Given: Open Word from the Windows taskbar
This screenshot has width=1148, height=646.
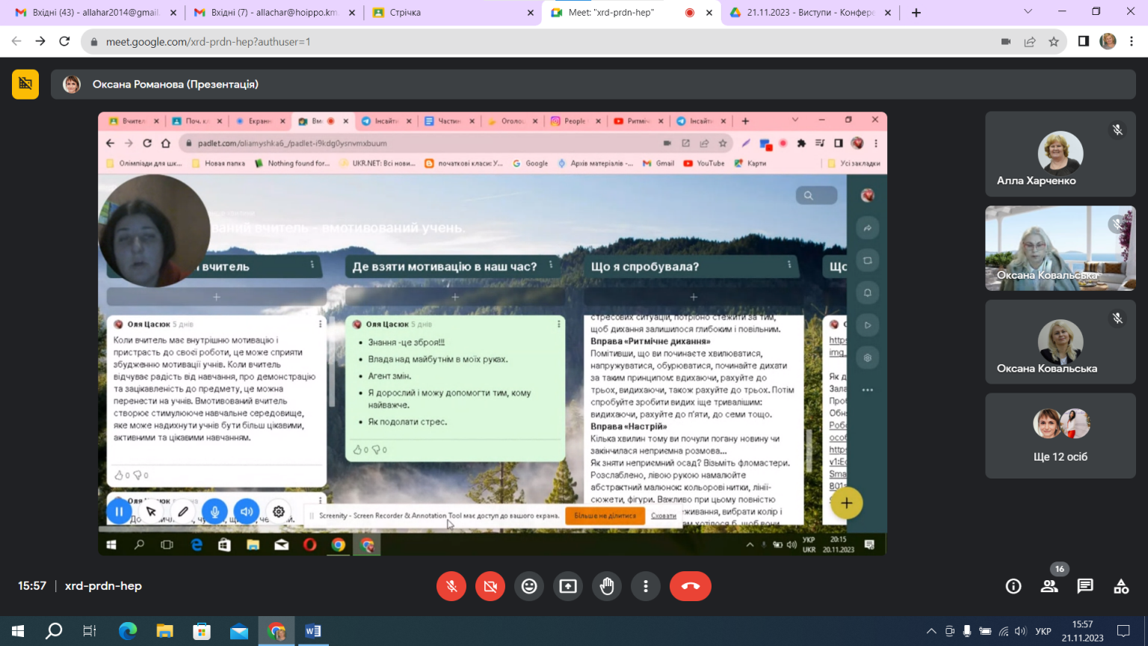Looking at the screenshot, I should point(313,631).
